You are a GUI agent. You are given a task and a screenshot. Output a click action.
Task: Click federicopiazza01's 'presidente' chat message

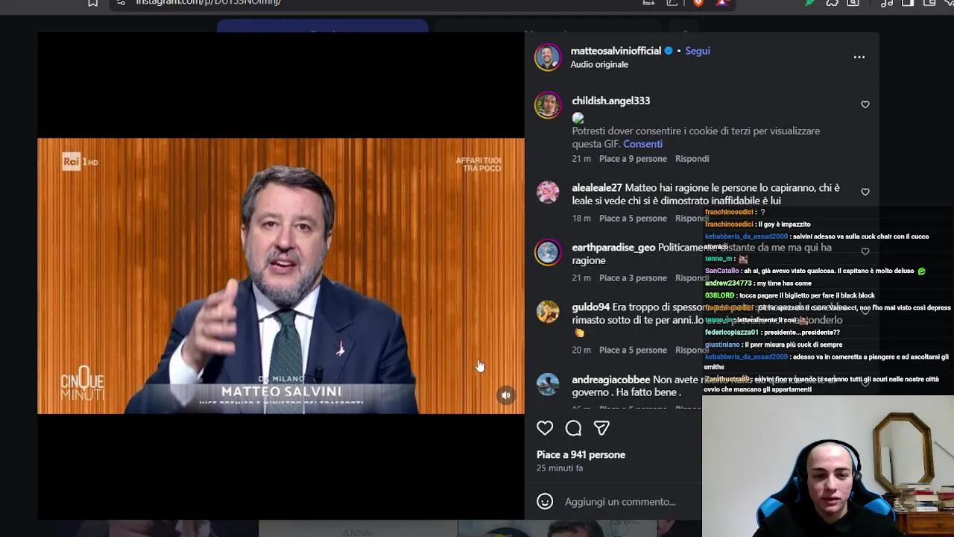pyautogui.click(x=772, y=333)
